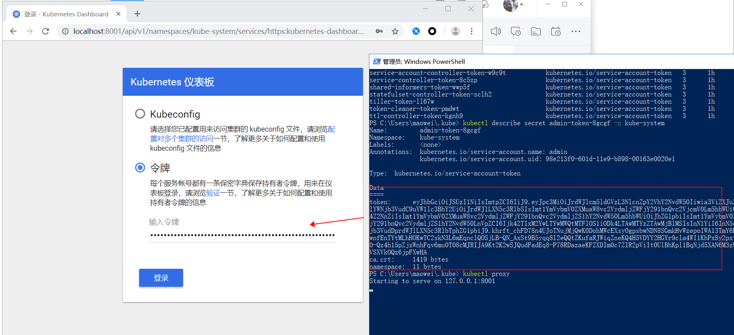Click the 令牌 option label text
This screenshot has height=335, width=734.
click(160, 168)
